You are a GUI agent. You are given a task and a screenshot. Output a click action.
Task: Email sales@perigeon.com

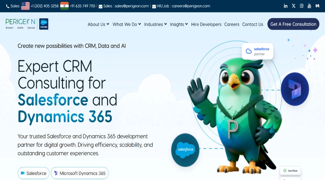click(132, 6)
